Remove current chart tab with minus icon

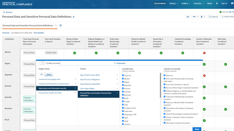pos(56,26)
